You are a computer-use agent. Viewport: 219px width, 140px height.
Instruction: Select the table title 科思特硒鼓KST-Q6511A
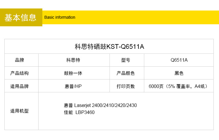[109, 46]
